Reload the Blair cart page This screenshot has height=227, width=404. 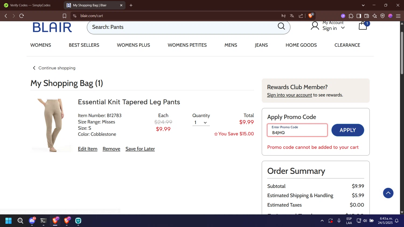(22, 16)
